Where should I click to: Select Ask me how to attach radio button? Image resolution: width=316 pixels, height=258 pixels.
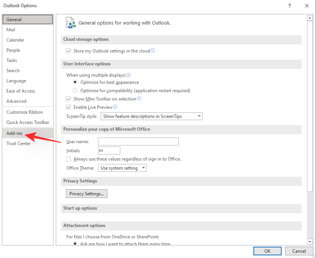[x=75, y=244]
